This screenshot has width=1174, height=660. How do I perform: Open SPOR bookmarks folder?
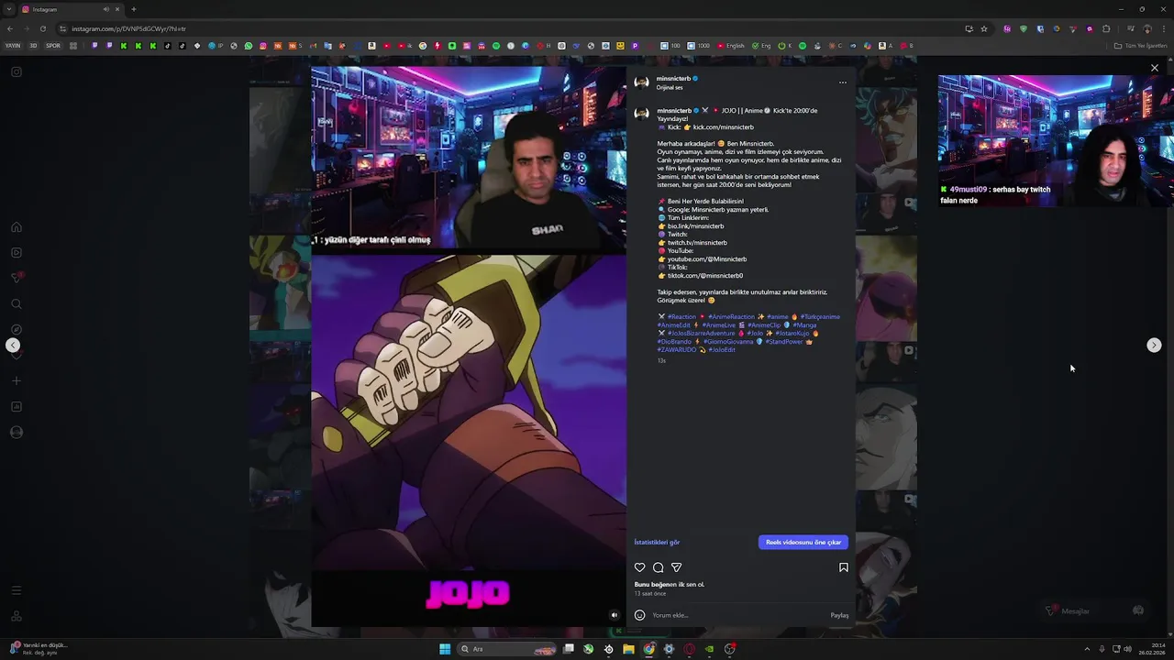coord(53,46)
